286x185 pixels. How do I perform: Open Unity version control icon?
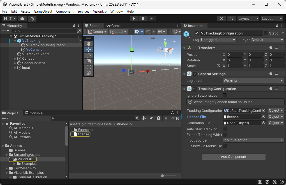[x=32, y=18]
